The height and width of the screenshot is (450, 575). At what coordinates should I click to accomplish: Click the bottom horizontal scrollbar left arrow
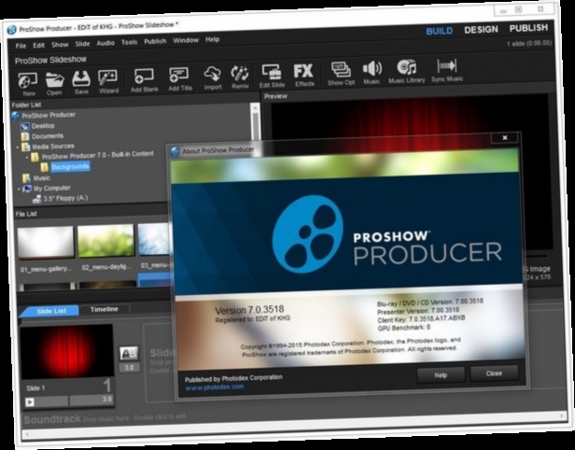(26, 435)
